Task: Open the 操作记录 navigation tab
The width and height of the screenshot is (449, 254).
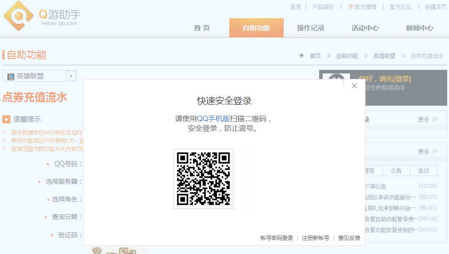Action: click(311, 28)
